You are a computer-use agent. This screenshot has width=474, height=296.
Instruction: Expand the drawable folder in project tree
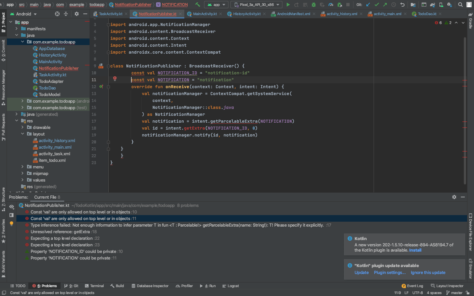[x=22, y=127]
